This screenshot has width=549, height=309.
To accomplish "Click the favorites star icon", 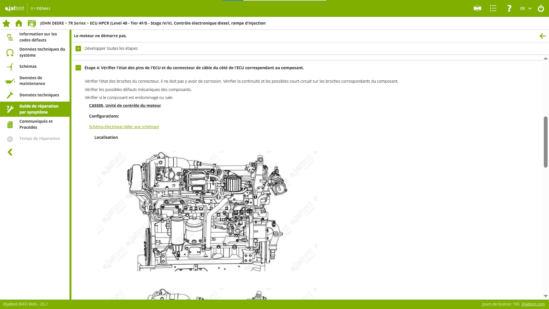I will [x=6, y=23].
